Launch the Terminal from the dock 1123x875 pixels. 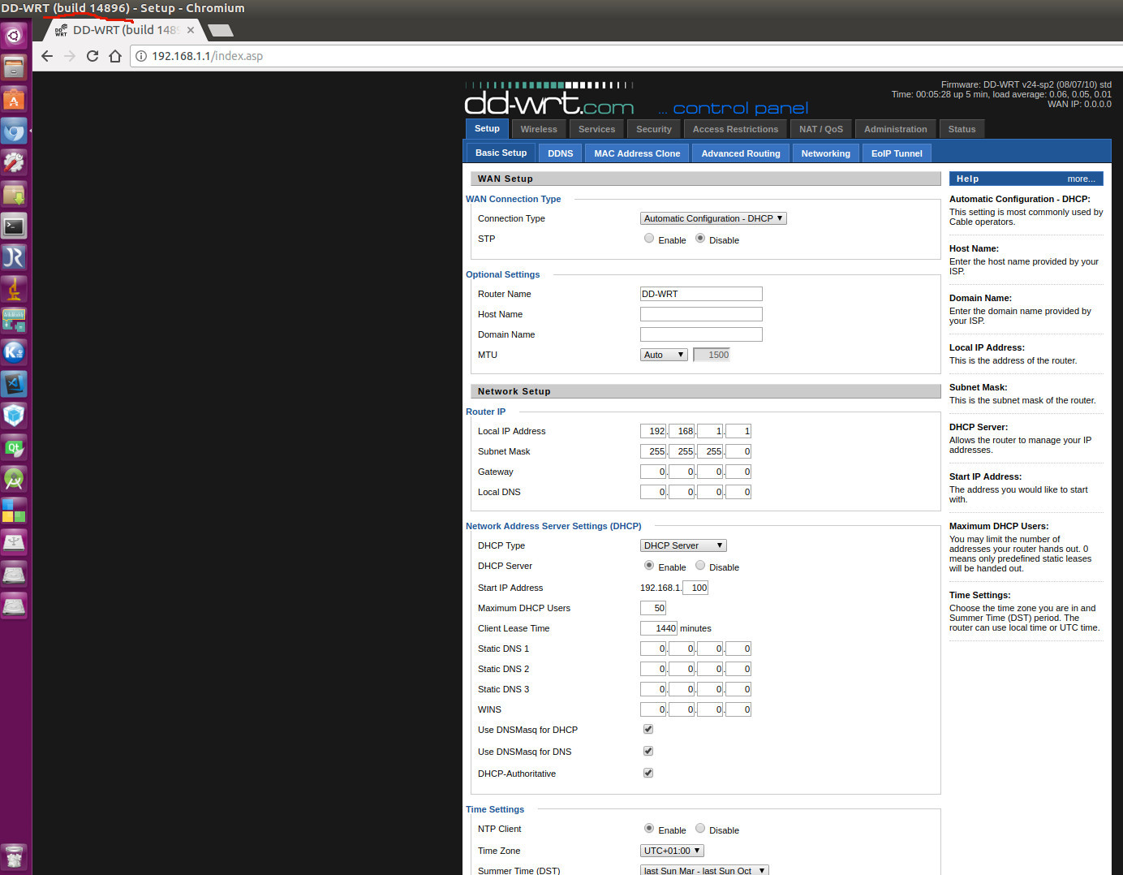[14, 226]
